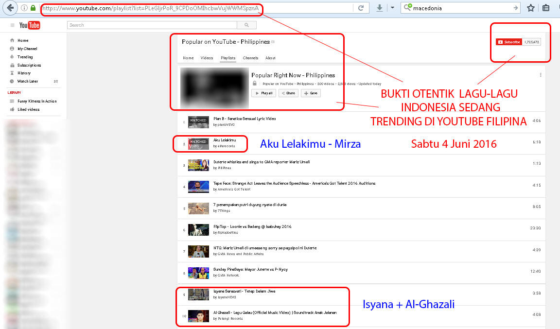Open Home in sidebar

click(x=23, y=40)
